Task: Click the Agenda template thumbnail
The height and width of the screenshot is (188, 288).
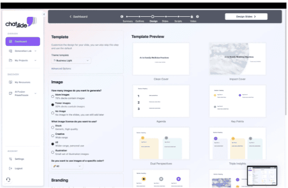Action: 161,101
